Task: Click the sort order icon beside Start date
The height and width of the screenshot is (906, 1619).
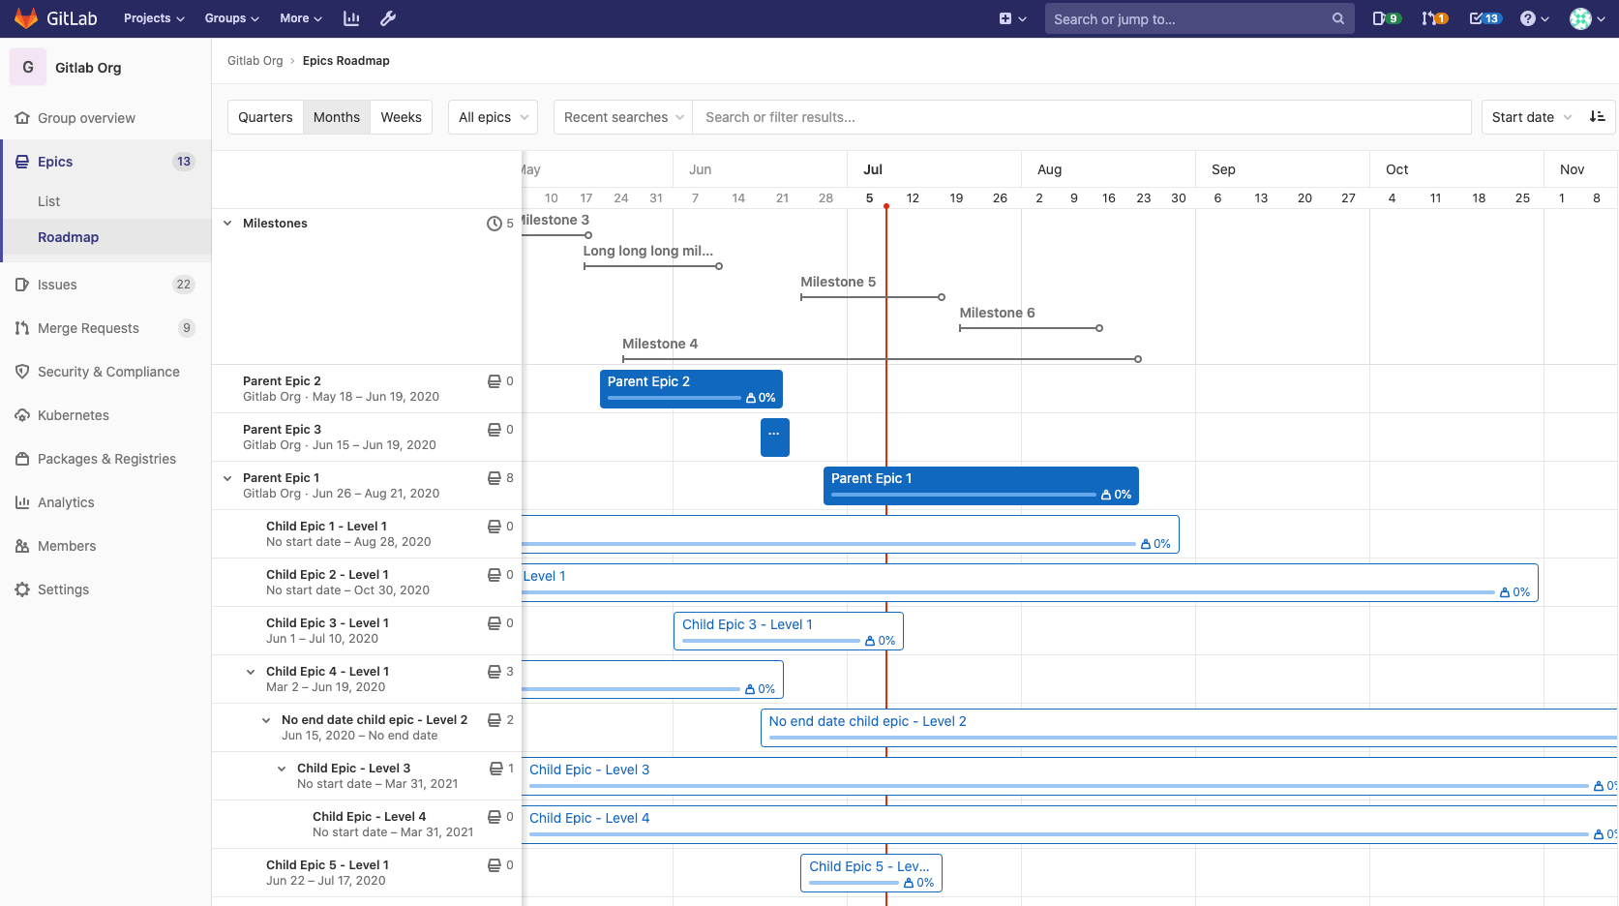Action: tap(1597, 116)
